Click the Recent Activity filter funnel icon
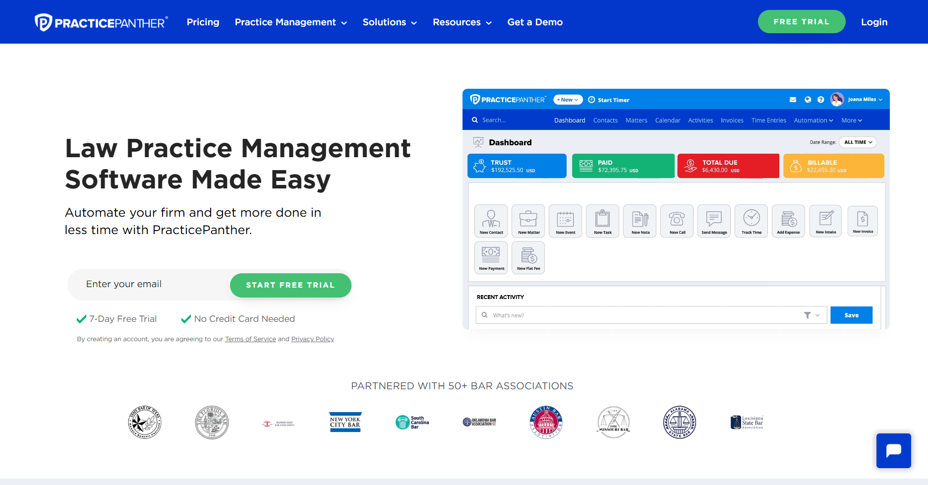This screenshot has width=928, height=485. click(x=807, y=315)
